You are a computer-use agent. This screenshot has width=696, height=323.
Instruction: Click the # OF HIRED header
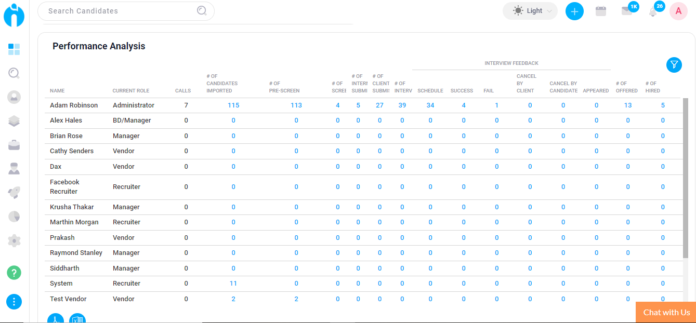coord(653,87)
